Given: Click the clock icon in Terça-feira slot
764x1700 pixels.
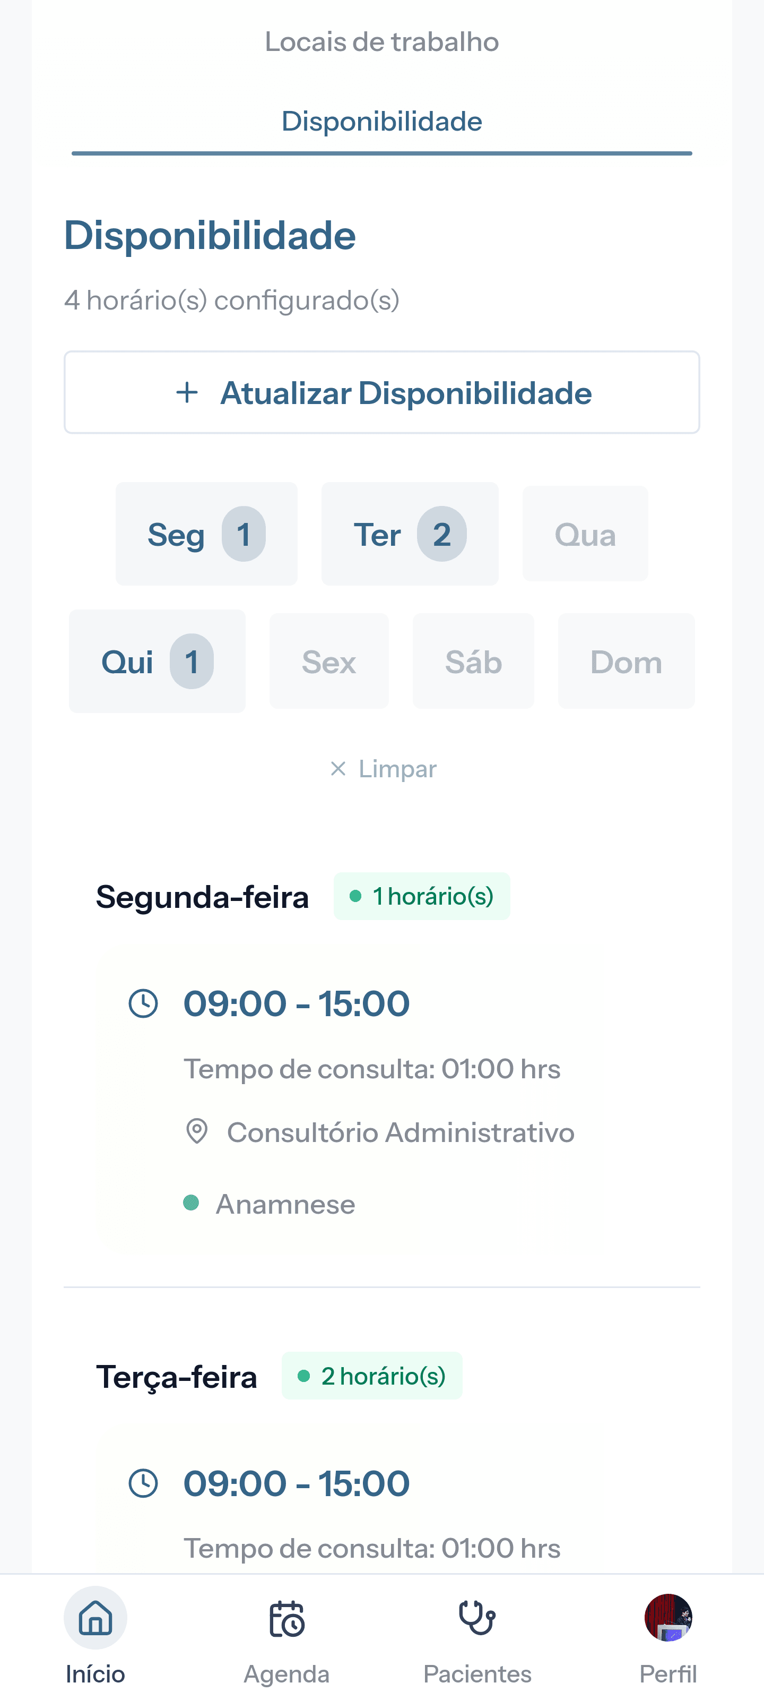Looking at the screenshot, I should (x=143, y=1483).
